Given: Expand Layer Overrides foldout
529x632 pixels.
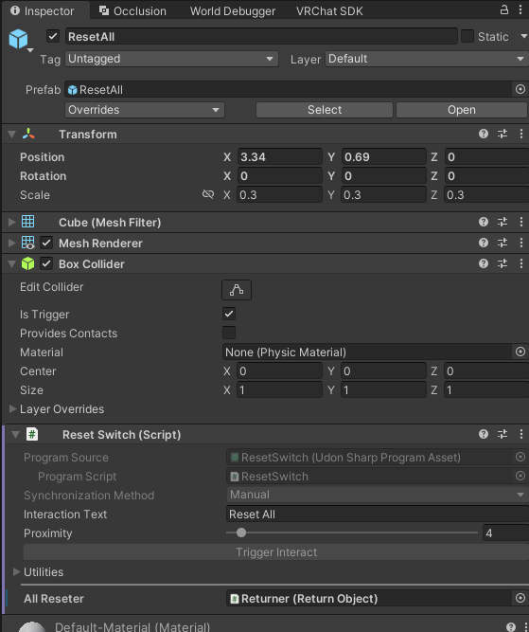Looking at the screenshot, I should tap(12, 408).
